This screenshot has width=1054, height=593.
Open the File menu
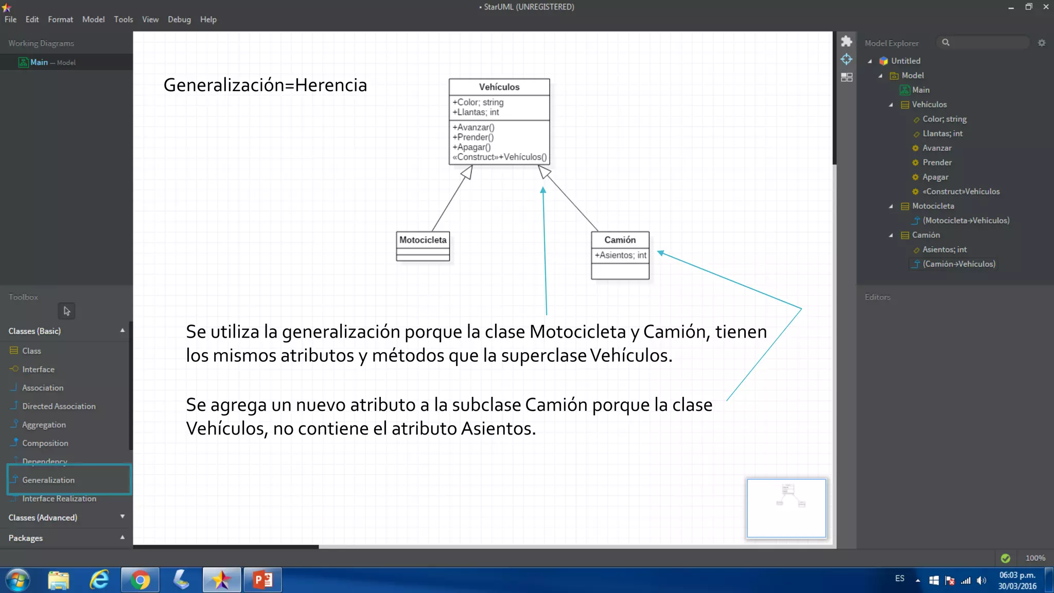[10, 20]
